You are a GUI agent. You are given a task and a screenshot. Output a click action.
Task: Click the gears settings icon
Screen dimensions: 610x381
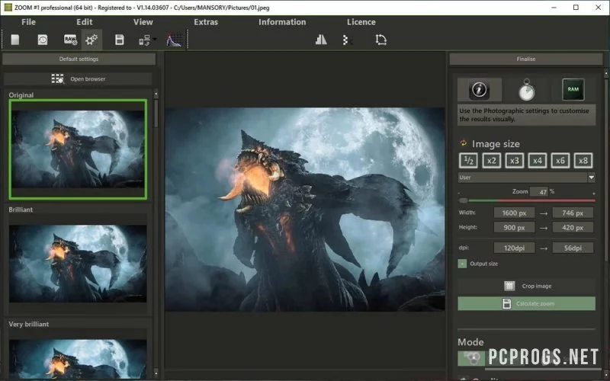(91, 40)
